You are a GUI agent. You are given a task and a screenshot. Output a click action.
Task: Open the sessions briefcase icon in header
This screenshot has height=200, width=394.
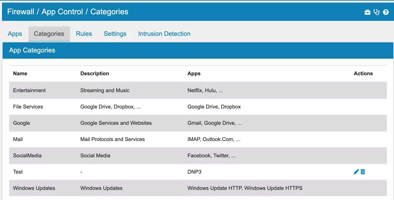[x=367, y=12]
